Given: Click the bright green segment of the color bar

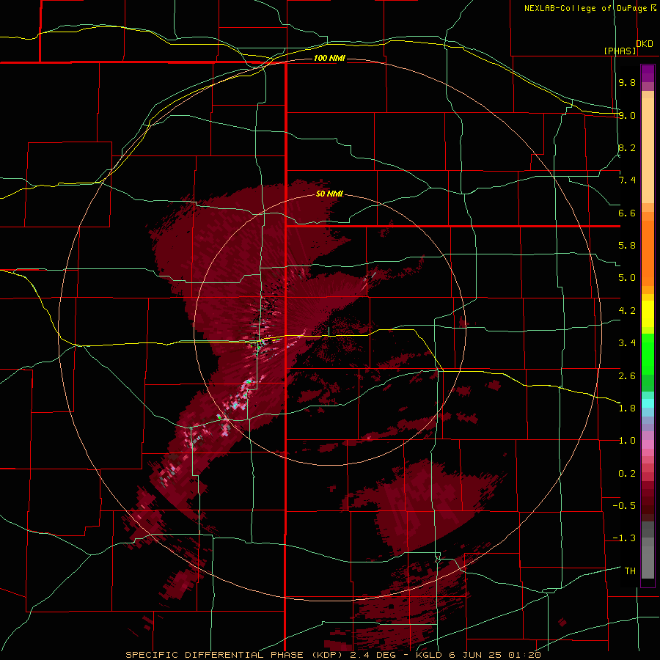Looking at the screenshot, I should (648, 353).
